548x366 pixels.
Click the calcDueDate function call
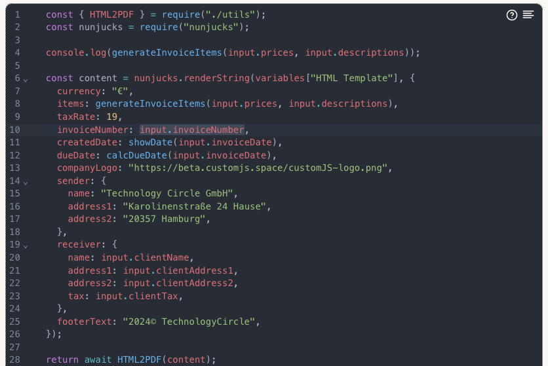point(136,155)
